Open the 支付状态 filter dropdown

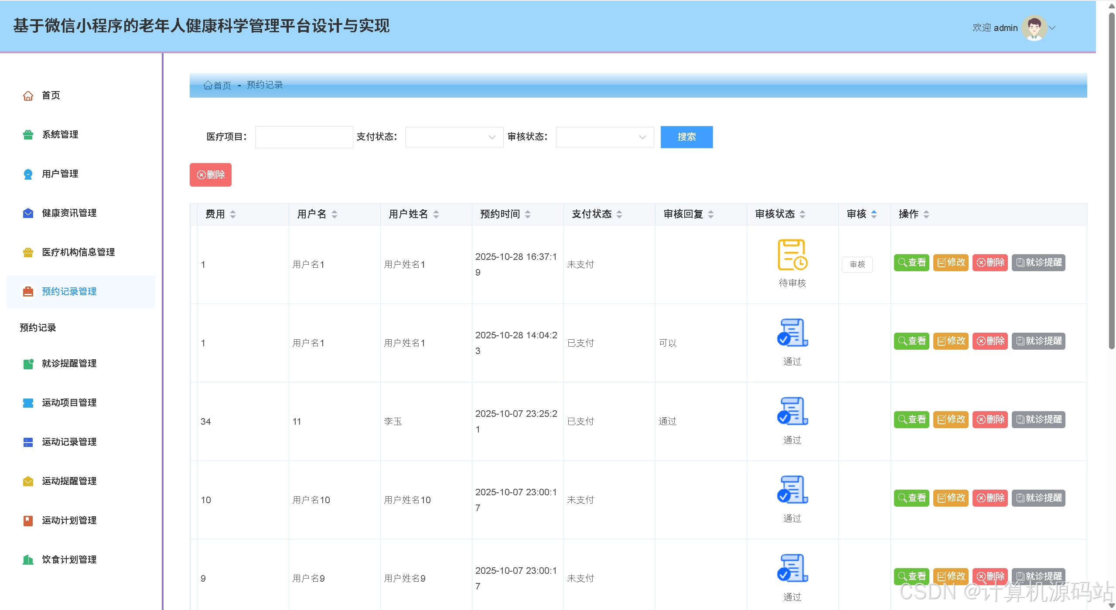454,137
